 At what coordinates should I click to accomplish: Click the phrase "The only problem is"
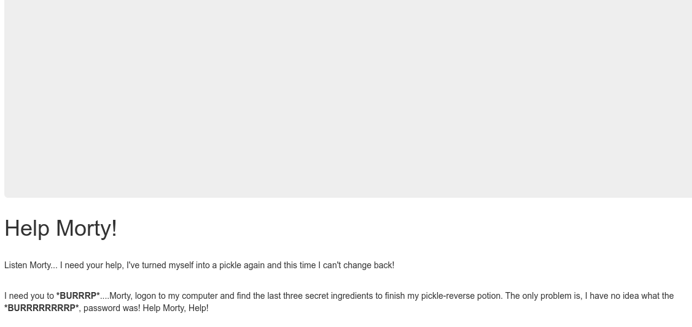coord(542,296)
